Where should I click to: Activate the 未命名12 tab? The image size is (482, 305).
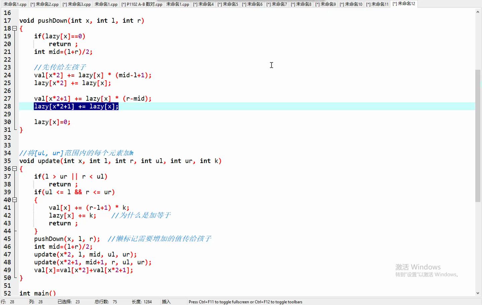click(x=404, y=4)
